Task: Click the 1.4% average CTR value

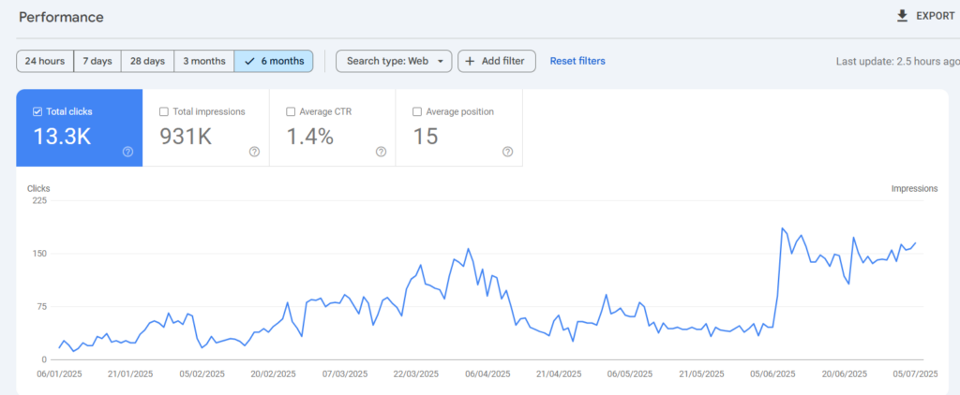Action: 309,137
